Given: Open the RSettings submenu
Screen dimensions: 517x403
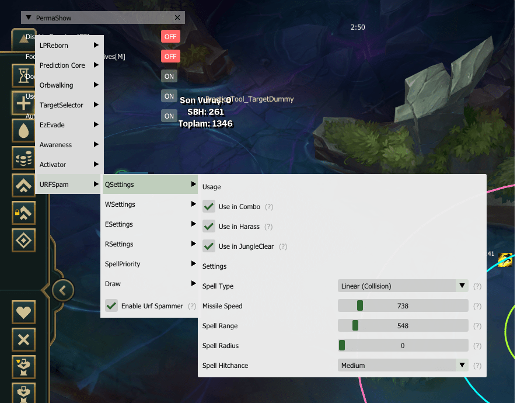Looking at the screenshot, I should click(149, 244).
